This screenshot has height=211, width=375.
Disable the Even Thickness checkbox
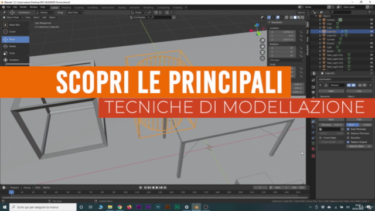tap(348, 129)
